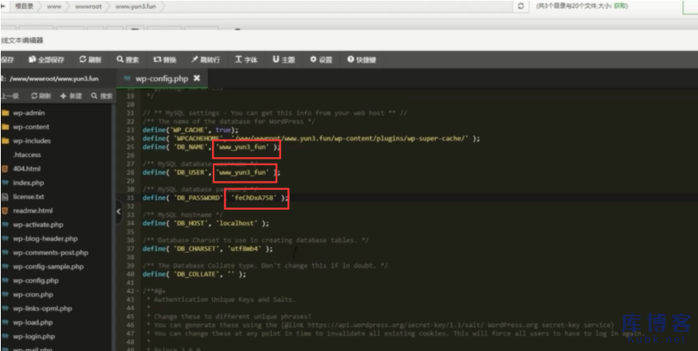Click the wwwroot breadcrumb segment
The width and height of the screenshot is (698, 351).
point(88,6)
